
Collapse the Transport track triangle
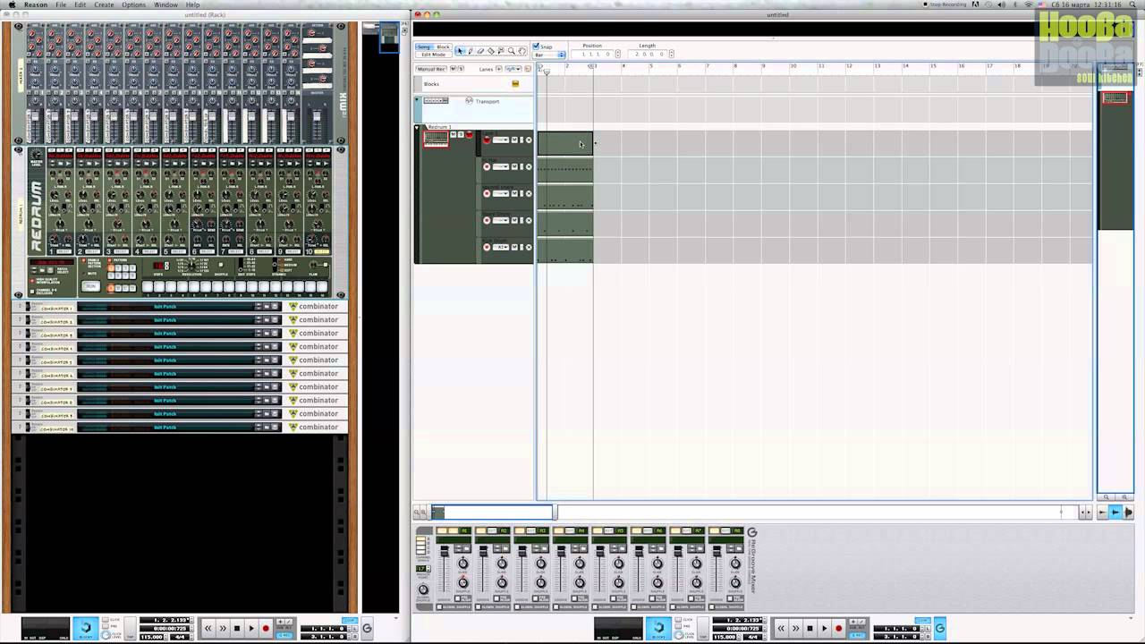[x=417, y=98]
